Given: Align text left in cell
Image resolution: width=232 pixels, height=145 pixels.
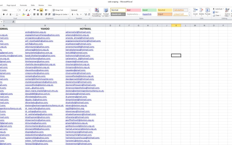Looking at the screenshot, I should [x=34, y=14].
